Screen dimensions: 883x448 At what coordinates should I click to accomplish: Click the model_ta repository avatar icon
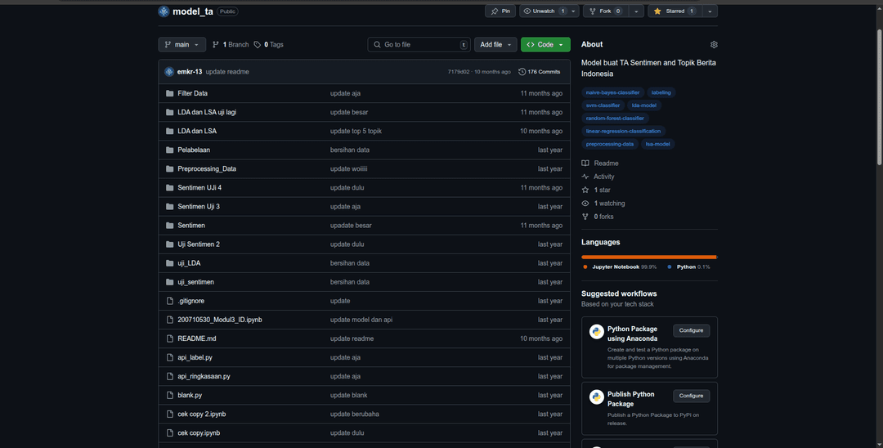164,11
